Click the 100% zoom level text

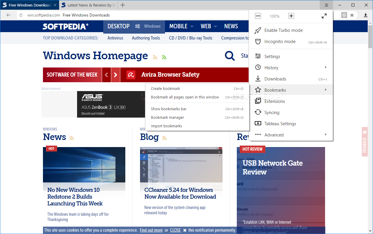click(274, 16)
